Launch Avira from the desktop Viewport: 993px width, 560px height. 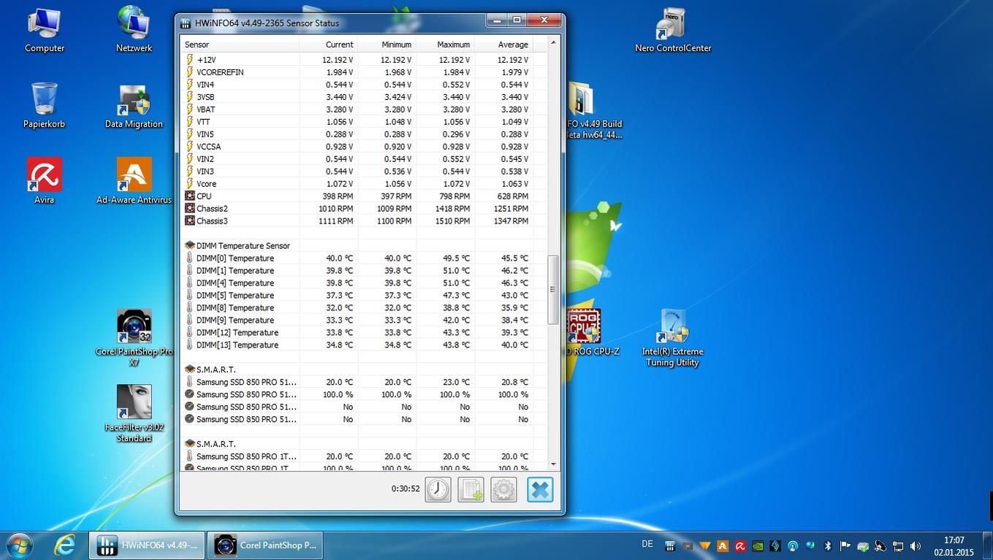45,181
